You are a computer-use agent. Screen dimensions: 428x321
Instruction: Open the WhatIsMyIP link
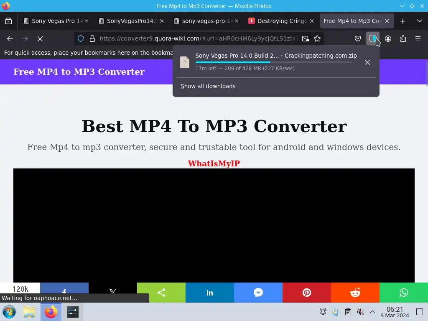[x=214, y=163]
